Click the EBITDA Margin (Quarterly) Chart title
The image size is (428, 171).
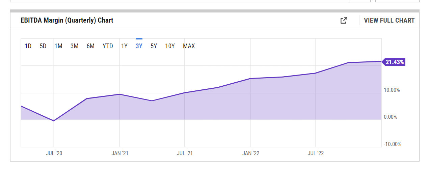pyautogui.click(x=67, y=20)
